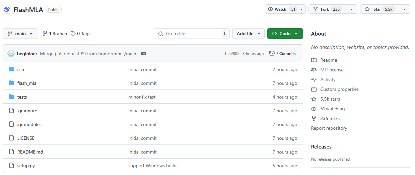
Task: View the 1 Branch list
Action: (55, 34)
